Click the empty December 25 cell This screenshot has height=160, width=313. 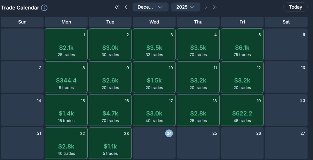point(198,143)
